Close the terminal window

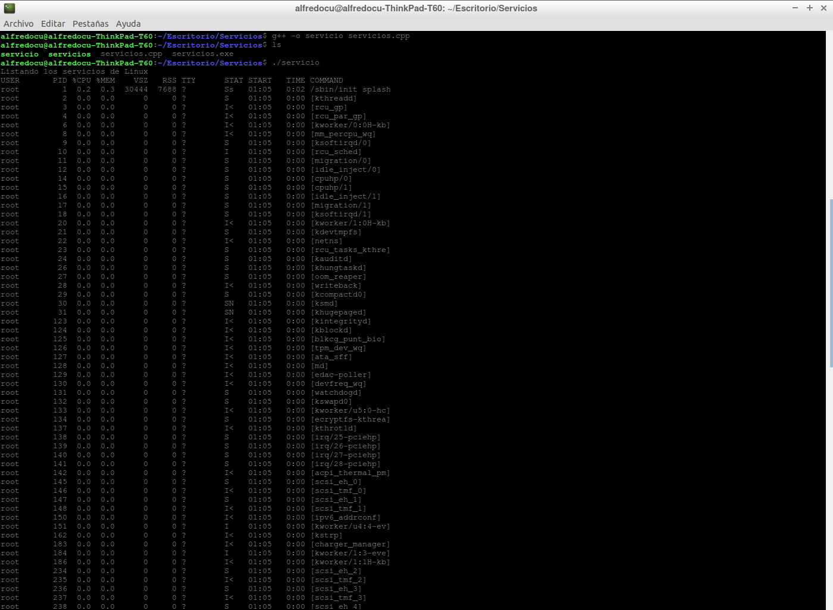823,8
